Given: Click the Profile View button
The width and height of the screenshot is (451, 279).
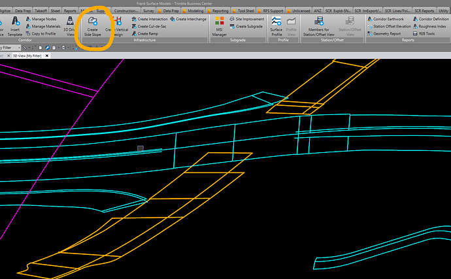Looking at the screenshot, I should [x=292, y=26].
